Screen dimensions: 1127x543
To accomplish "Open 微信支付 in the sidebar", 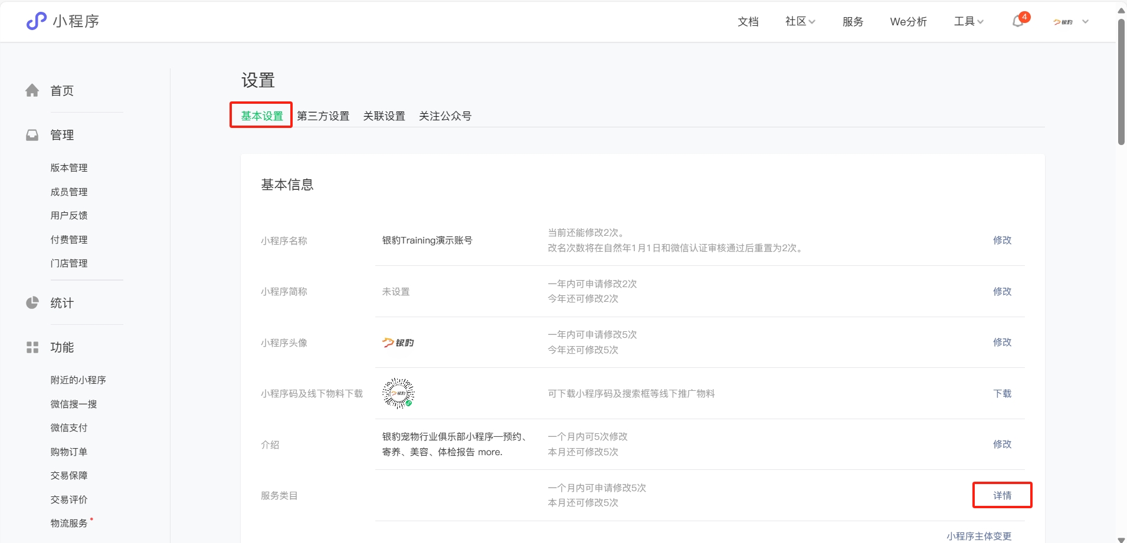I will tap(69, 428).
